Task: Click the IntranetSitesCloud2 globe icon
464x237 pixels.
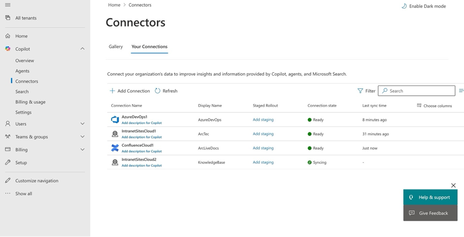Action: 115,162
